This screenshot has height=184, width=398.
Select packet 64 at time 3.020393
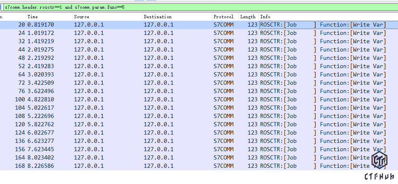click(125, 75)
